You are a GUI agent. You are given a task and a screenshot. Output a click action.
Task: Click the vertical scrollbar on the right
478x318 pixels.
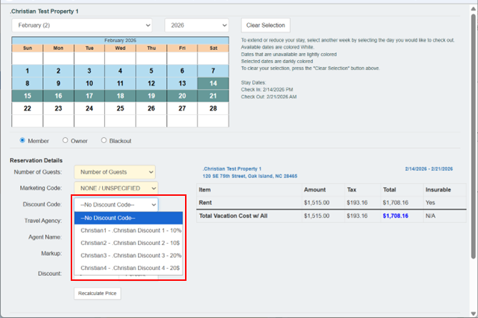coord(473,107)
